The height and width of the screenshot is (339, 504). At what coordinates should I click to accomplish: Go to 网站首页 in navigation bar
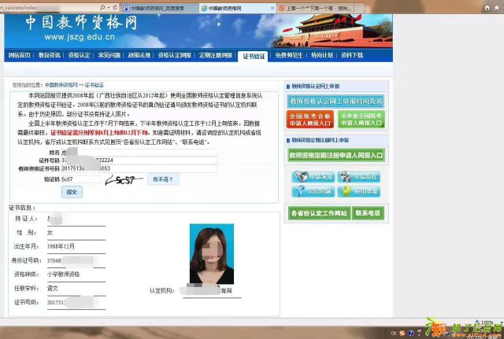[20, 57]
